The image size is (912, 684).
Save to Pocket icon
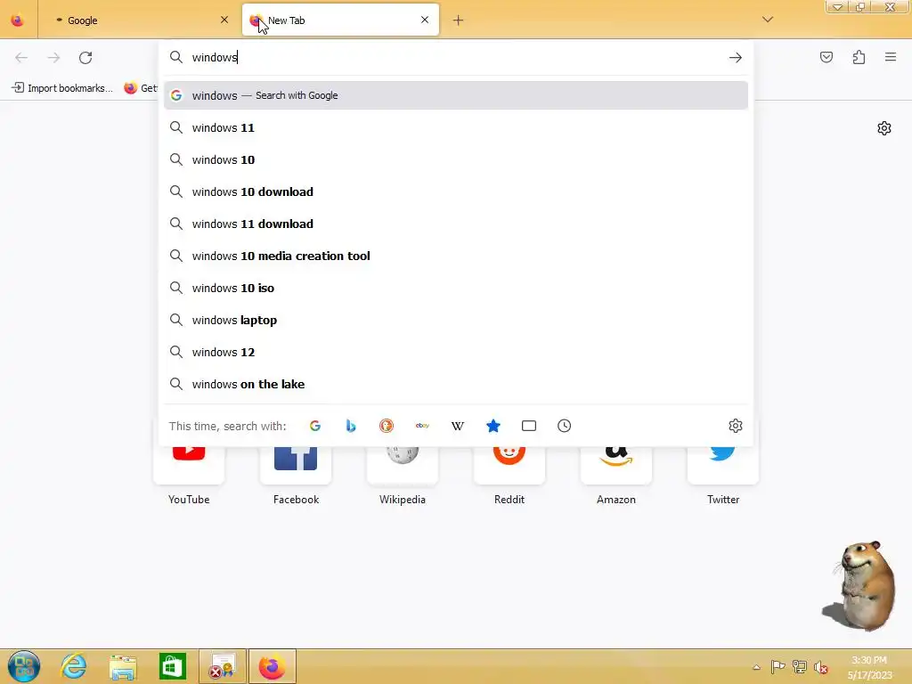tap(826, 57)
